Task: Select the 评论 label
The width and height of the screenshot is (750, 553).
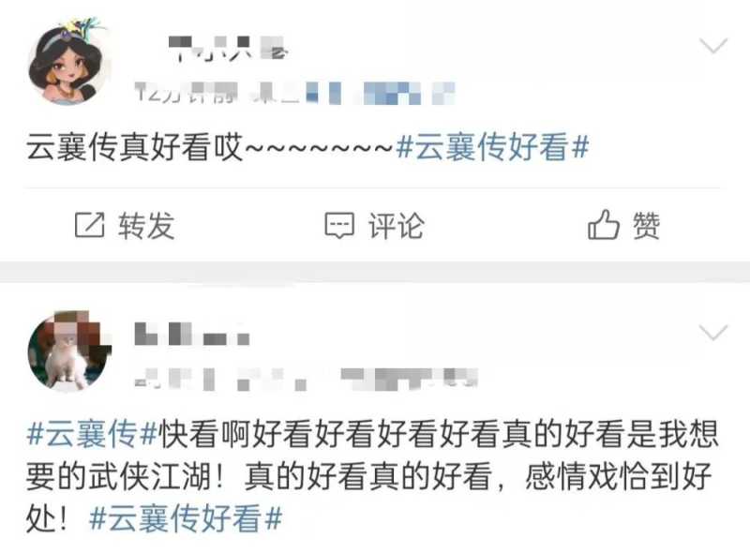Action: tap(396, 225)
